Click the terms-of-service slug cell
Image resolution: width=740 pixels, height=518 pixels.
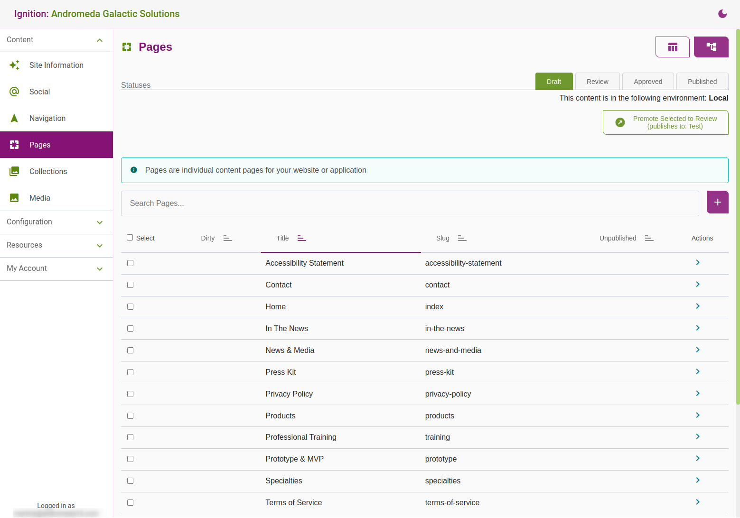(452, 502)
